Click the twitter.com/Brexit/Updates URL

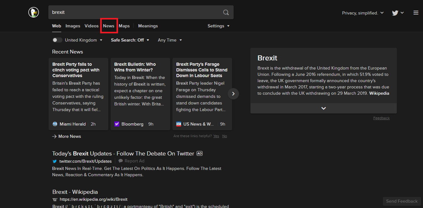click(85, 161)
